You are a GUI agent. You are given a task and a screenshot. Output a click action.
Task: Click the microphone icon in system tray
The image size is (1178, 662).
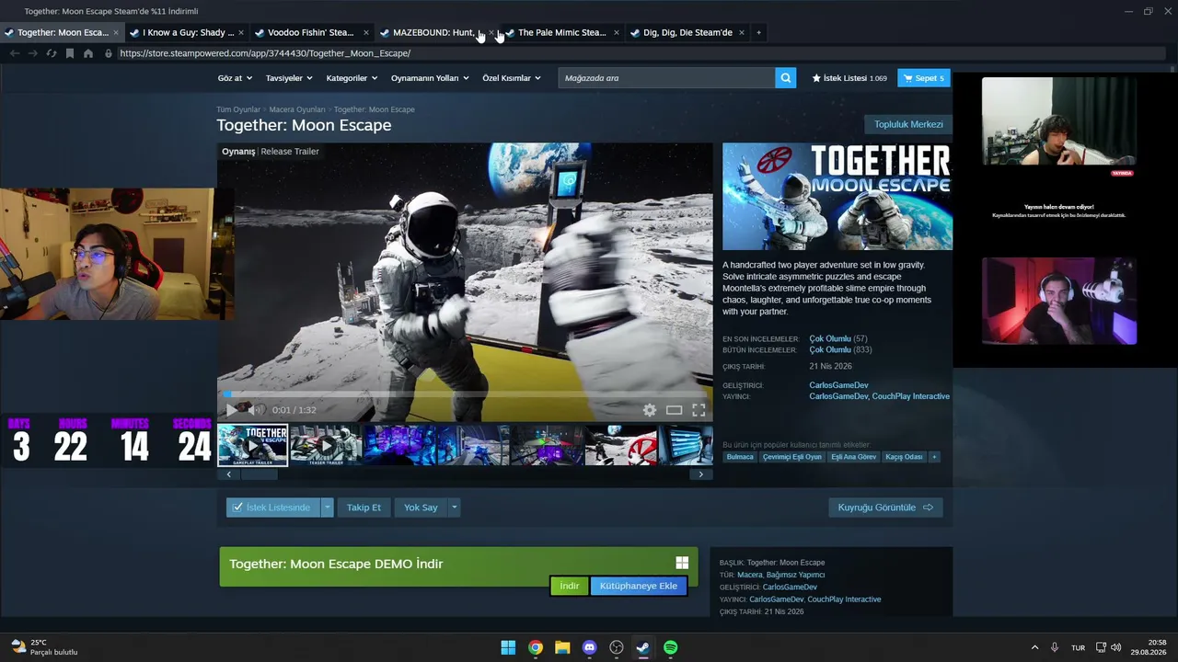(1055, 647)
